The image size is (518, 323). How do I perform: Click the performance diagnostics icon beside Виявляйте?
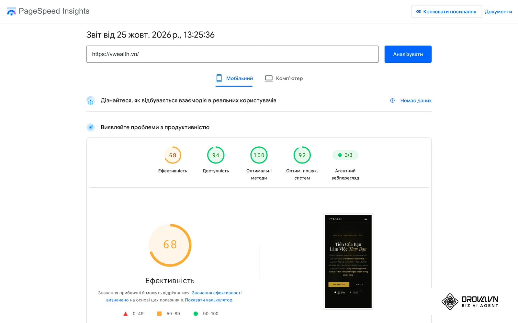91,127
